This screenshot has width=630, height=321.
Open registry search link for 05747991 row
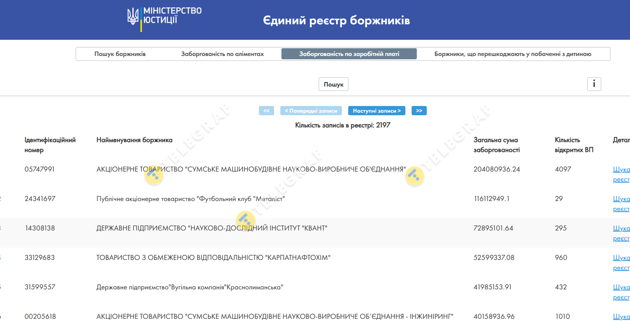coord(621,174)
